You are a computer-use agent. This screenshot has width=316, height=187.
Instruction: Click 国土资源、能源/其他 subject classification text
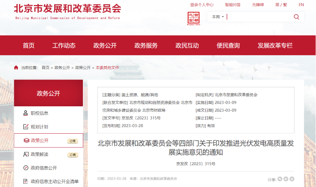coord(140,95)
